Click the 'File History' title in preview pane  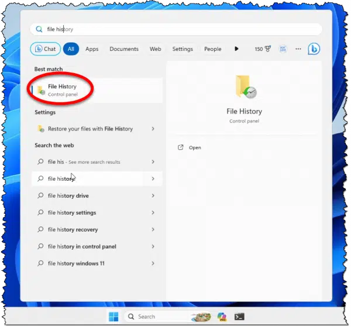(x=244, y=111)
